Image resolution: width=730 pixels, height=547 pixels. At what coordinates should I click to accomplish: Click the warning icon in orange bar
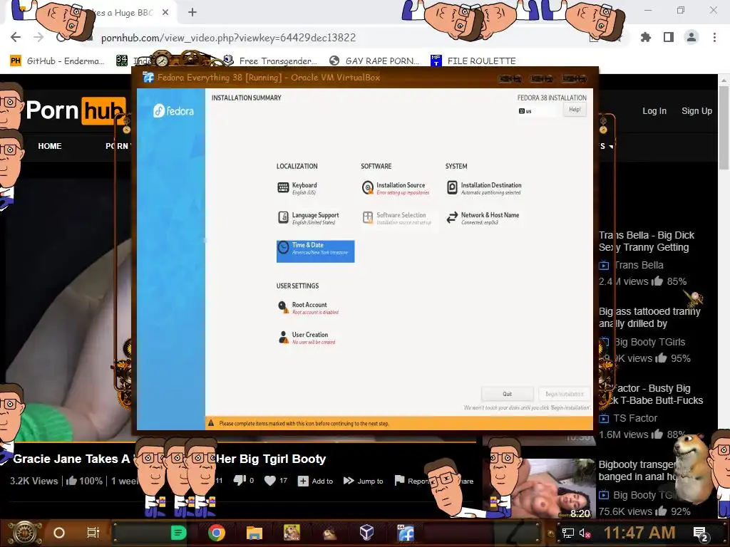coord(211,423)
